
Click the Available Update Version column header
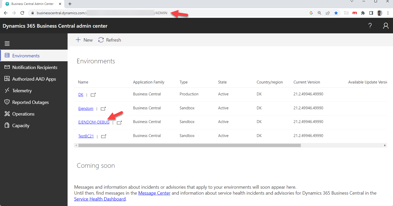click(368, 82)
